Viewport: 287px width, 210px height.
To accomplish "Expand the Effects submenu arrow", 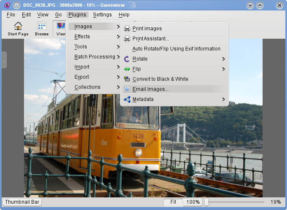I will click(118, 37).
